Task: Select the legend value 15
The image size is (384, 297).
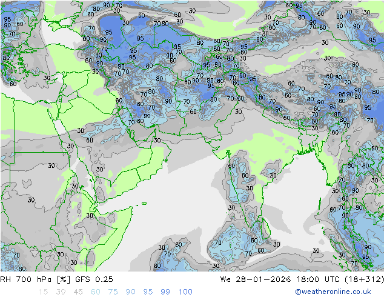Action: [x=43, y=292]
